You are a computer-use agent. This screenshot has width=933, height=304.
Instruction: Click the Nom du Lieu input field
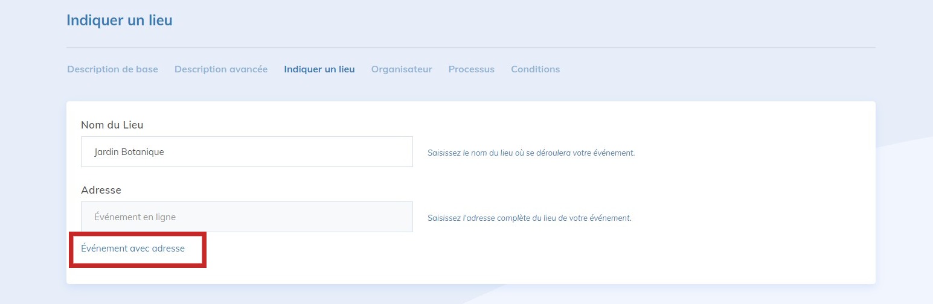[246, 152]
